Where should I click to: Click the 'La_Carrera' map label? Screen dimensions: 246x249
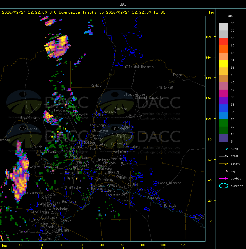pyautogui.click(x=33, y=193)
